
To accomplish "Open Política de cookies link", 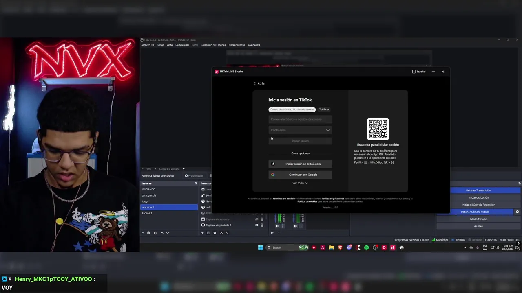I will click(x=307, y=201).
